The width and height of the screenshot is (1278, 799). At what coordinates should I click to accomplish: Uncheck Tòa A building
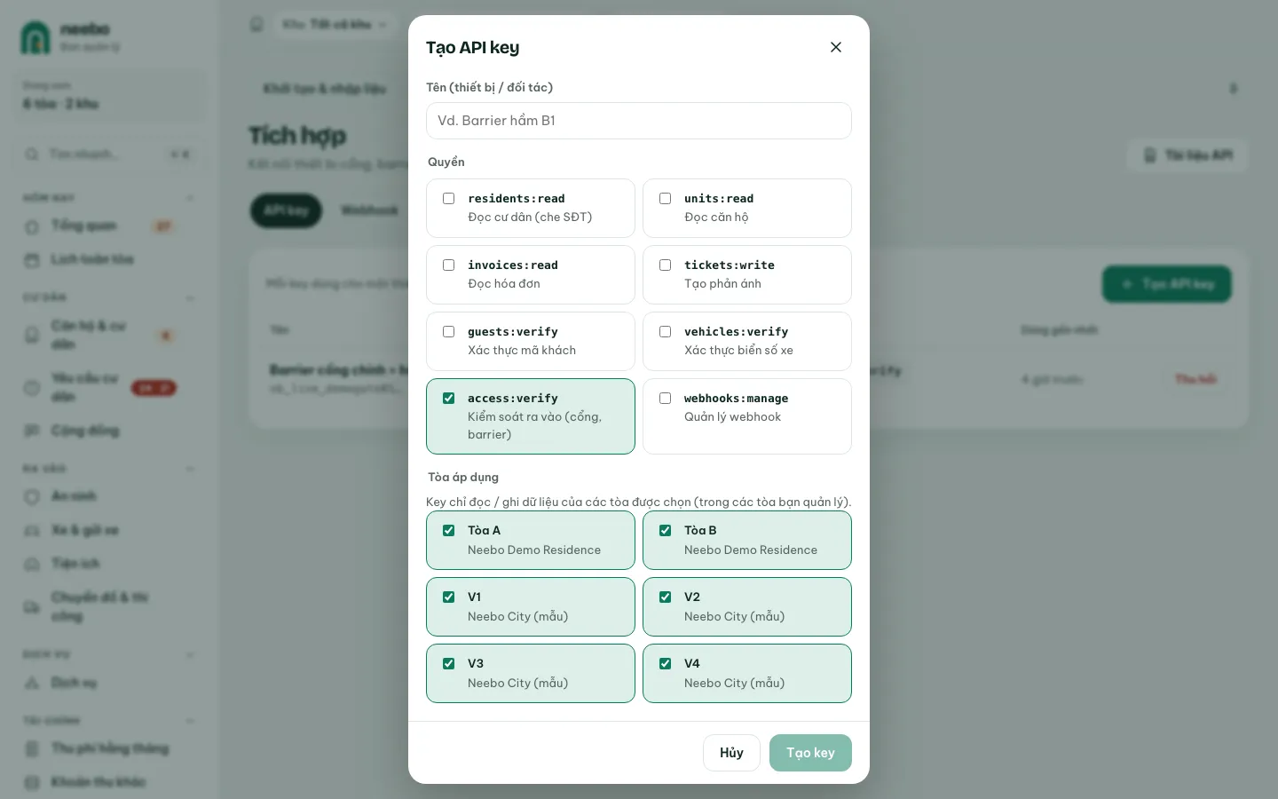448,531
